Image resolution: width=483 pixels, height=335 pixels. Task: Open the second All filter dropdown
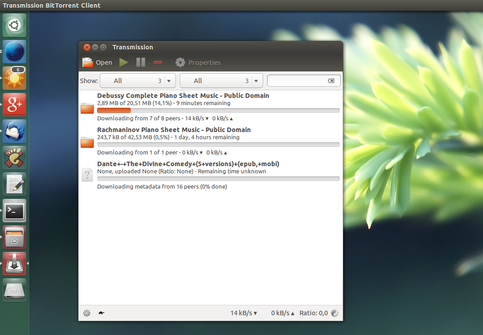tap(221, 81)
